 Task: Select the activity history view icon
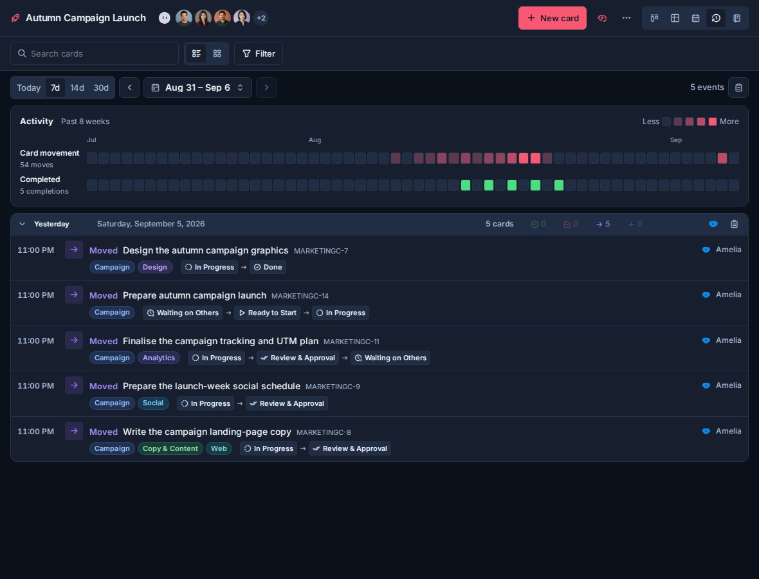click(716, 18)
